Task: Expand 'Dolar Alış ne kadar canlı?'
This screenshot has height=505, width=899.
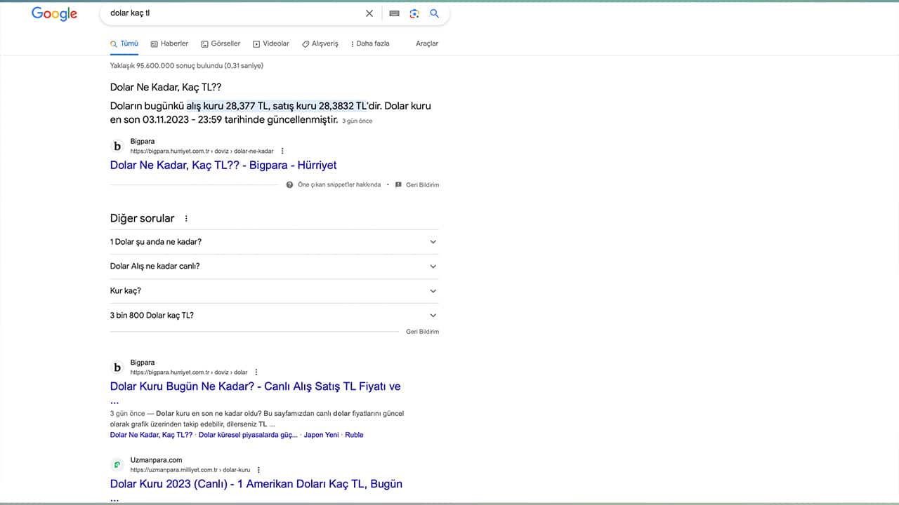Action: (x=274, y=266)
